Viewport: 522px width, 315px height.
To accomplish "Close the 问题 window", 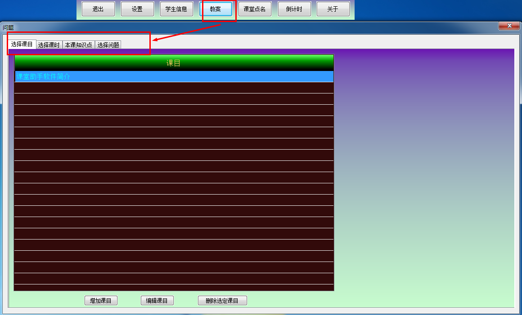I will point(509,26).
